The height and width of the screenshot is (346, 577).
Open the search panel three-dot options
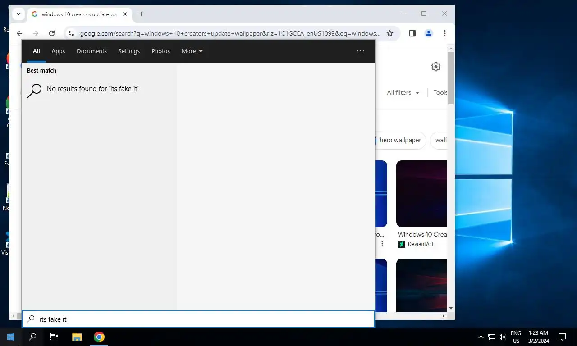coord(361,51)
